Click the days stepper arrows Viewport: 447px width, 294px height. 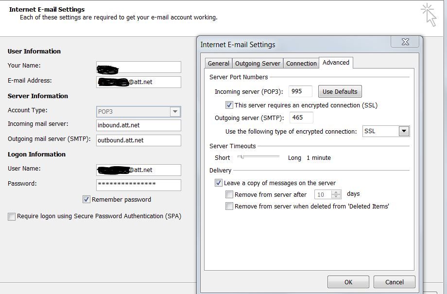click(x=336, y=194)
